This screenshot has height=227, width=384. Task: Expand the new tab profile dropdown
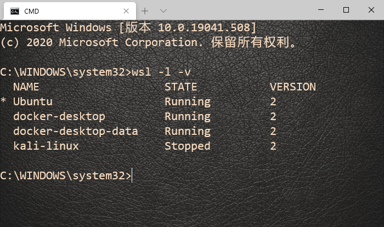(x=163, y=11)
